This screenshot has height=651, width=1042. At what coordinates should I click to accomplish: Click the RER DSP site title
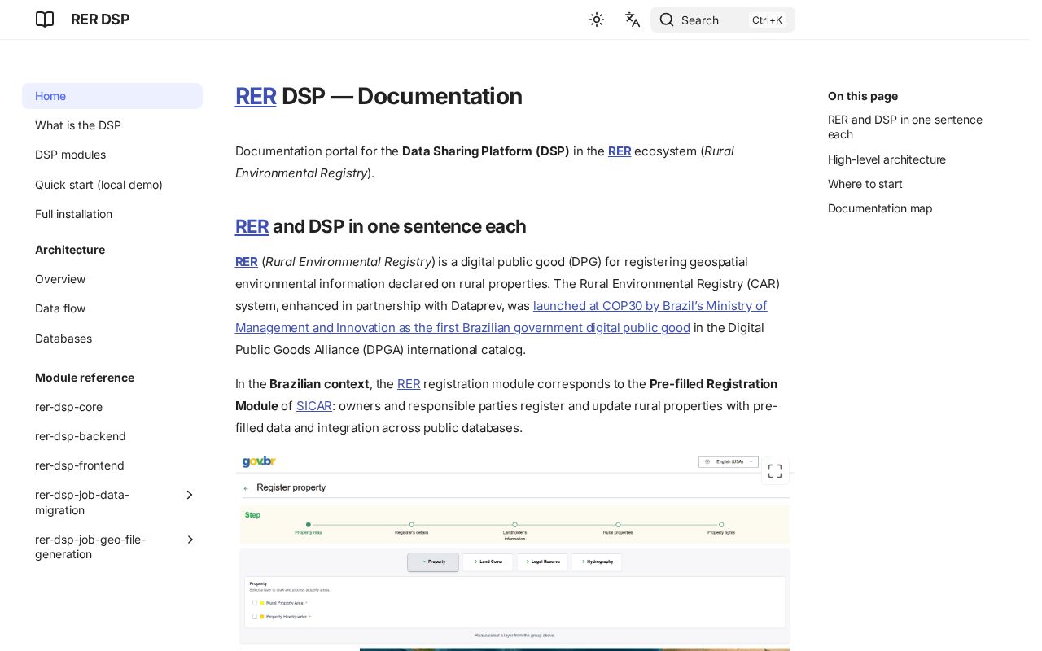coord(100,20)
